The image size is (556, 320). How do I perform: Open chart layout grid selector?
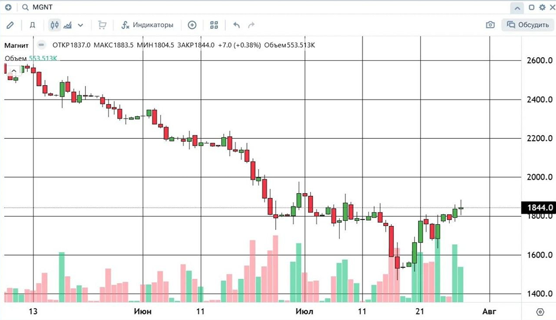point(214,25)
